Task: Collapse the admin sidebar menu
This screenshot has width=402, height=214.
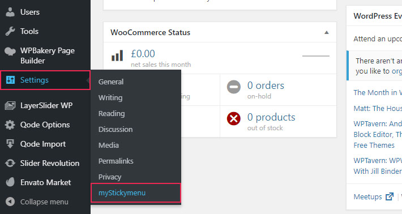Action: click(37, 202)
